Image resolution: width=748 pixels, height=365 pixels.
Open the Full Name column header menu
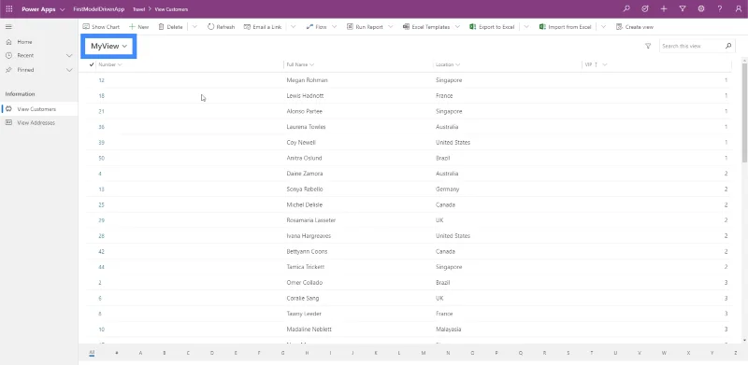(x=300, y=64)
